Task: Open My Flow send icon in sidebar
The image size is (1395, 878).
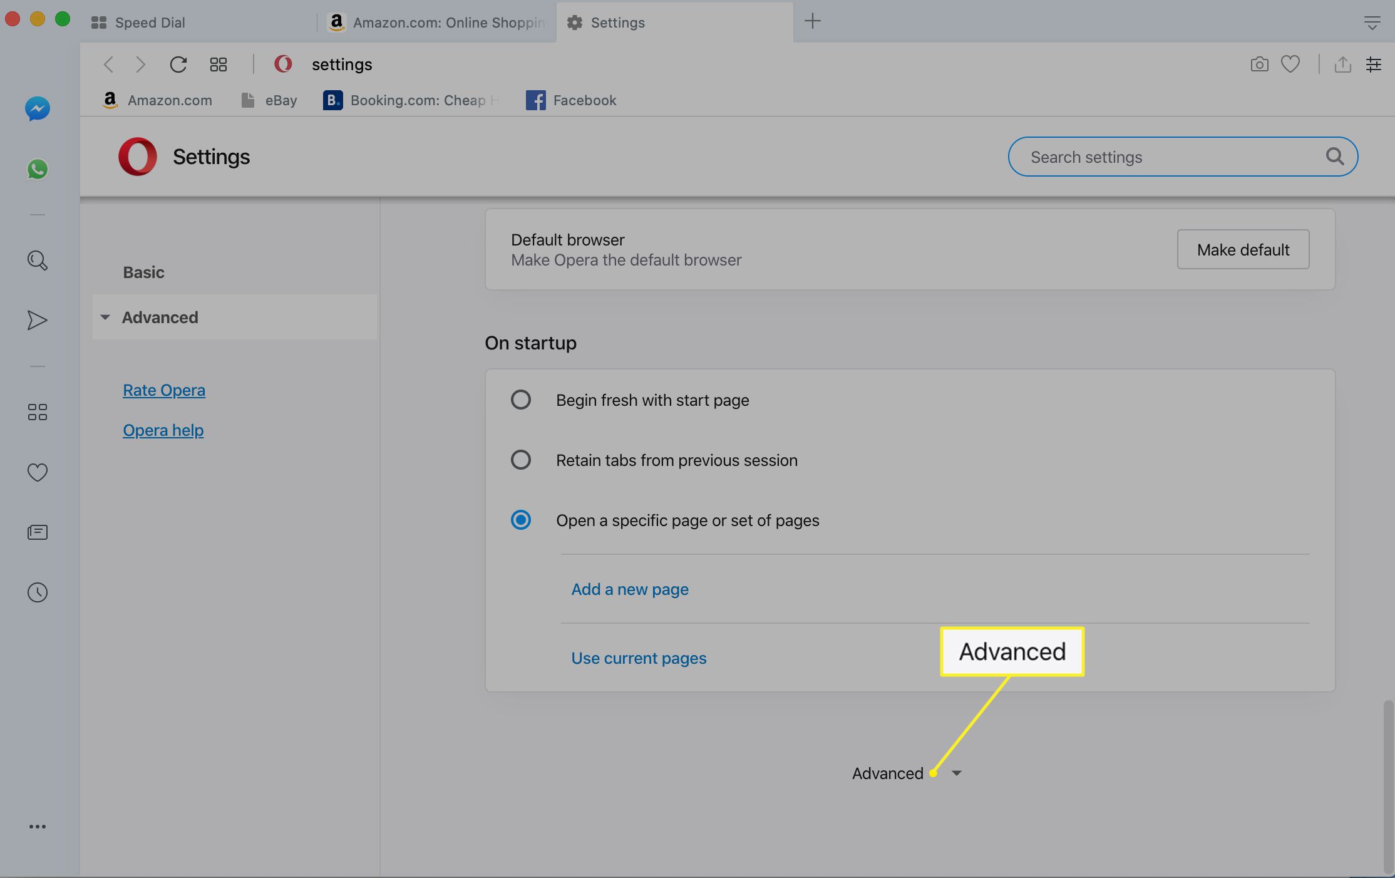Action: (x=38, y=320)
